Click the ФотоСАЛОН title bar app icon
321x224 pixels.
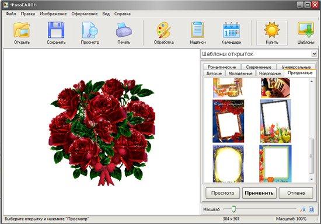pos(5,5)
